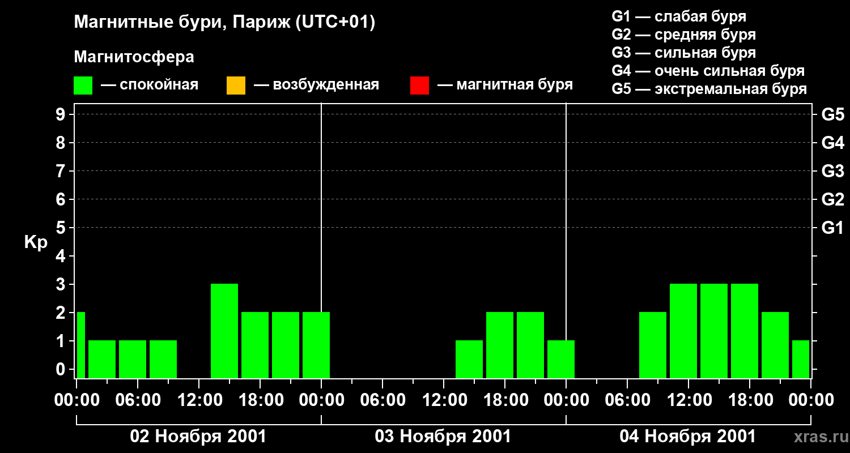Click the 01:00–04:00 Kp 1 bar on 02 Ноября

[102, 359]
